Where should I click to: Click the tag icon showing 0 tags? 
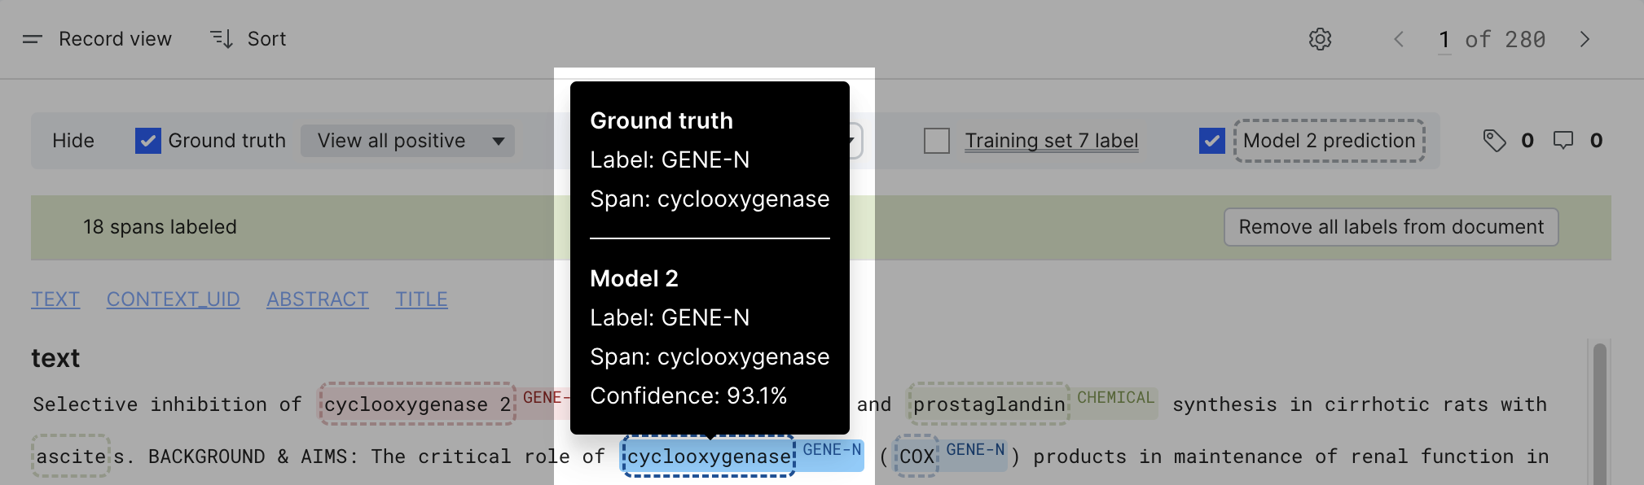coord(1494,141)
